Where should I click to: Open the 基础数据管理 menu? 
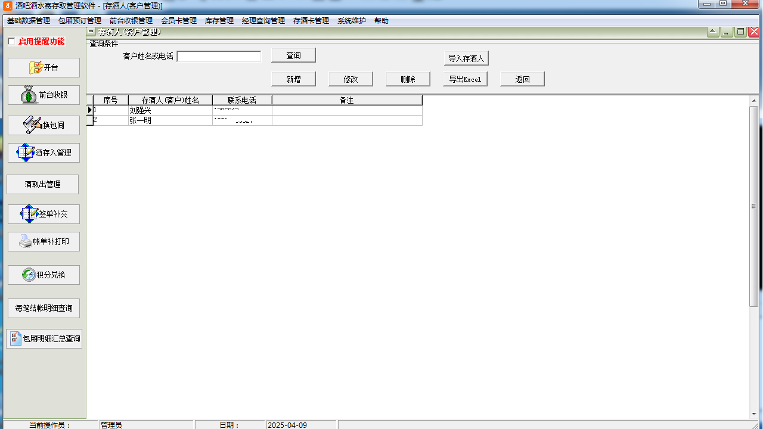(29, 21)
